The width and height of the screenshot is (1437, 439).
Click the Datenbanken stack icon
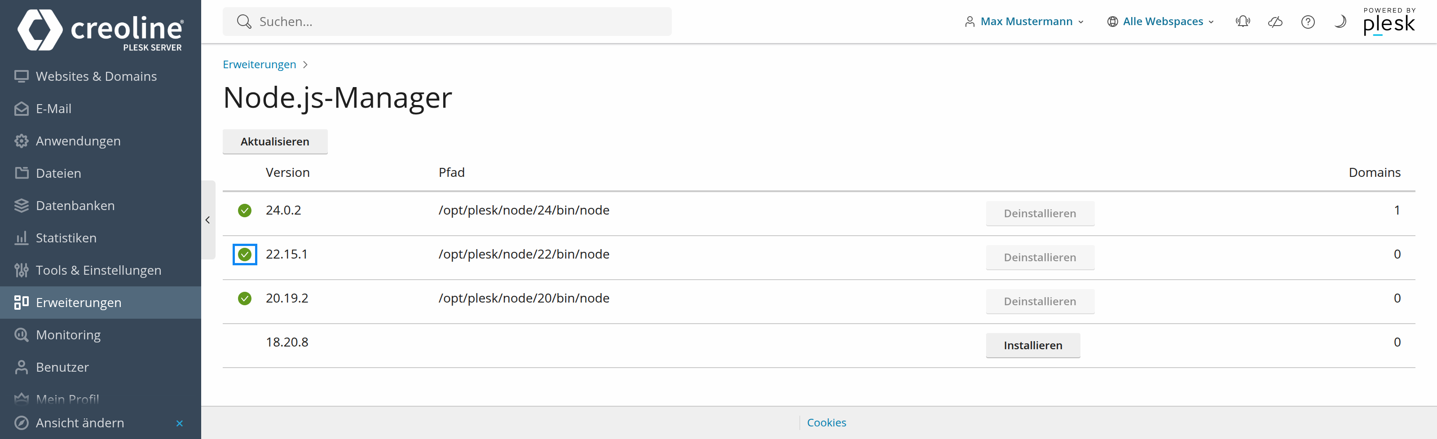click(x=21, y=205)
